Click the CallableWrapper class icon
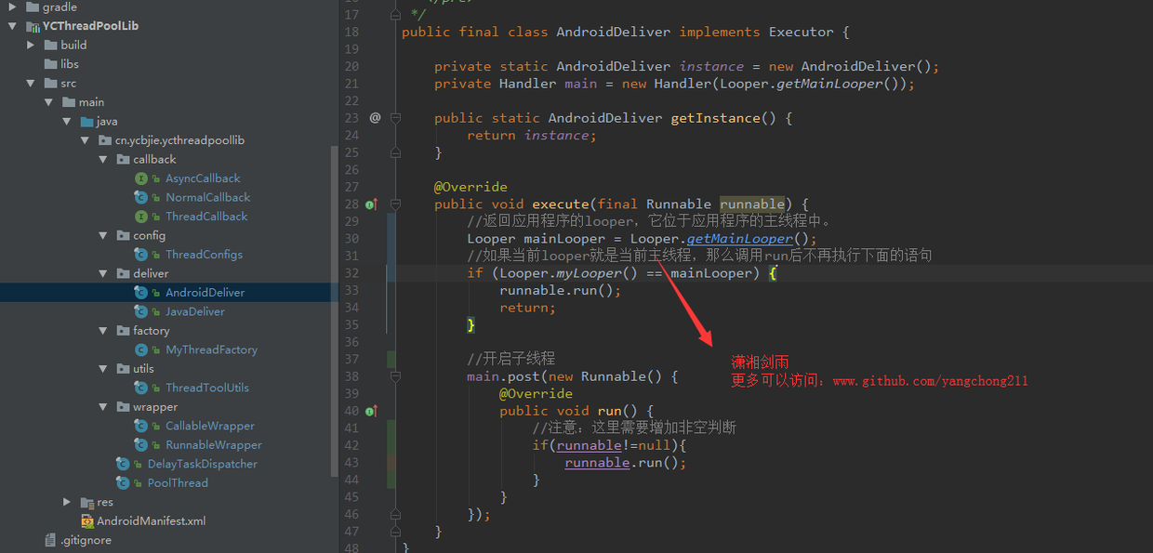Screen dimensions: 1153x553 coord(141,426)
